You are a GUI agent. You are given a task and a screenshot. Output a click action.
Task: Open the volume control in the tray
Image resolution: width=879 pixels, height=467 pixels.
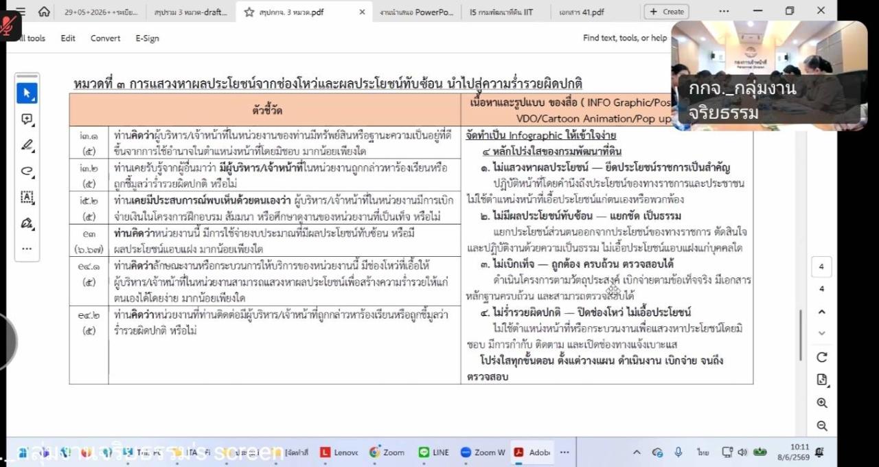click(x=742, y=452)
